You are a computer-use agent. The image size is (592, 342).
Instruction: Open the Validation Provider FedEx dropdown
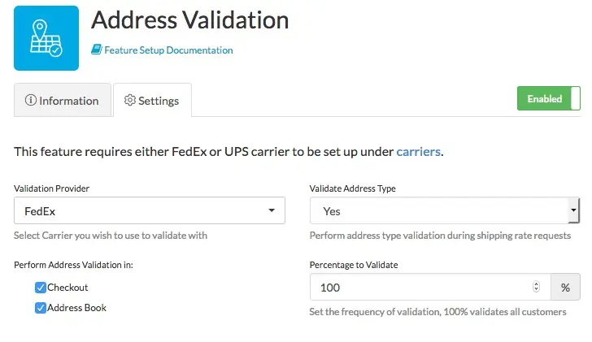coord(150,210)
